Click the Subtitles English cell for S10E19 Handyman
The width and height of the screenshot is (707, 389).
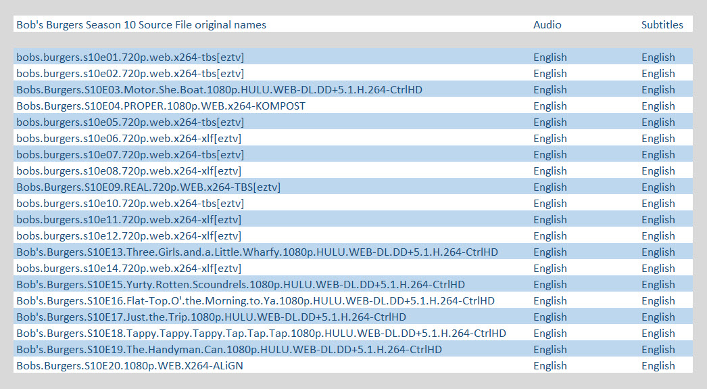(x=658, y=350)
